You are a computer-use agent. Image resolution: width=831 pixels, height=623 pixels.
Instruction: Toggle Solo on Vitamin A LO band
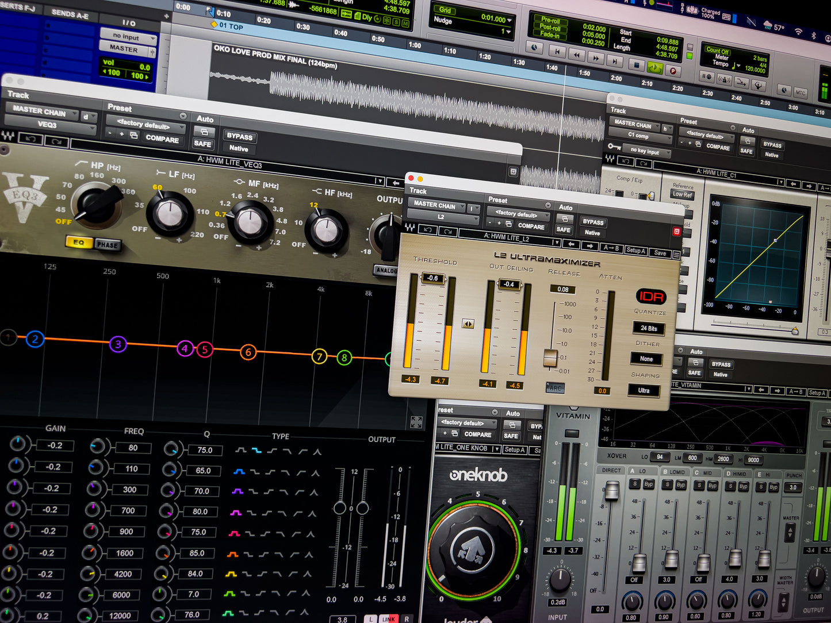coord(635,484)
